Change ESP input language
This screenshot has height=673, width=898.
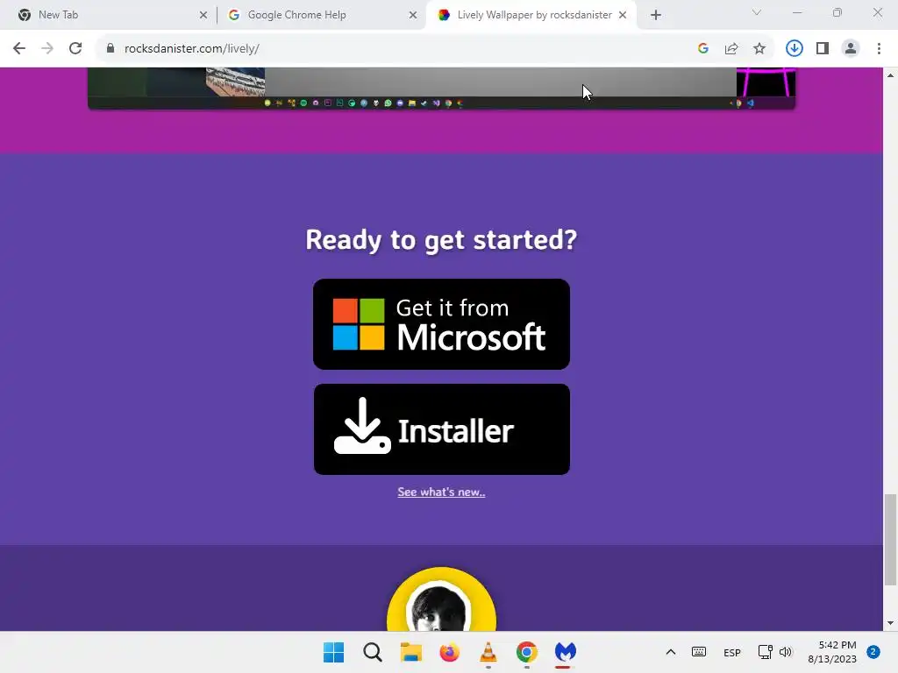pyautogui.click(x=732, y=652)
